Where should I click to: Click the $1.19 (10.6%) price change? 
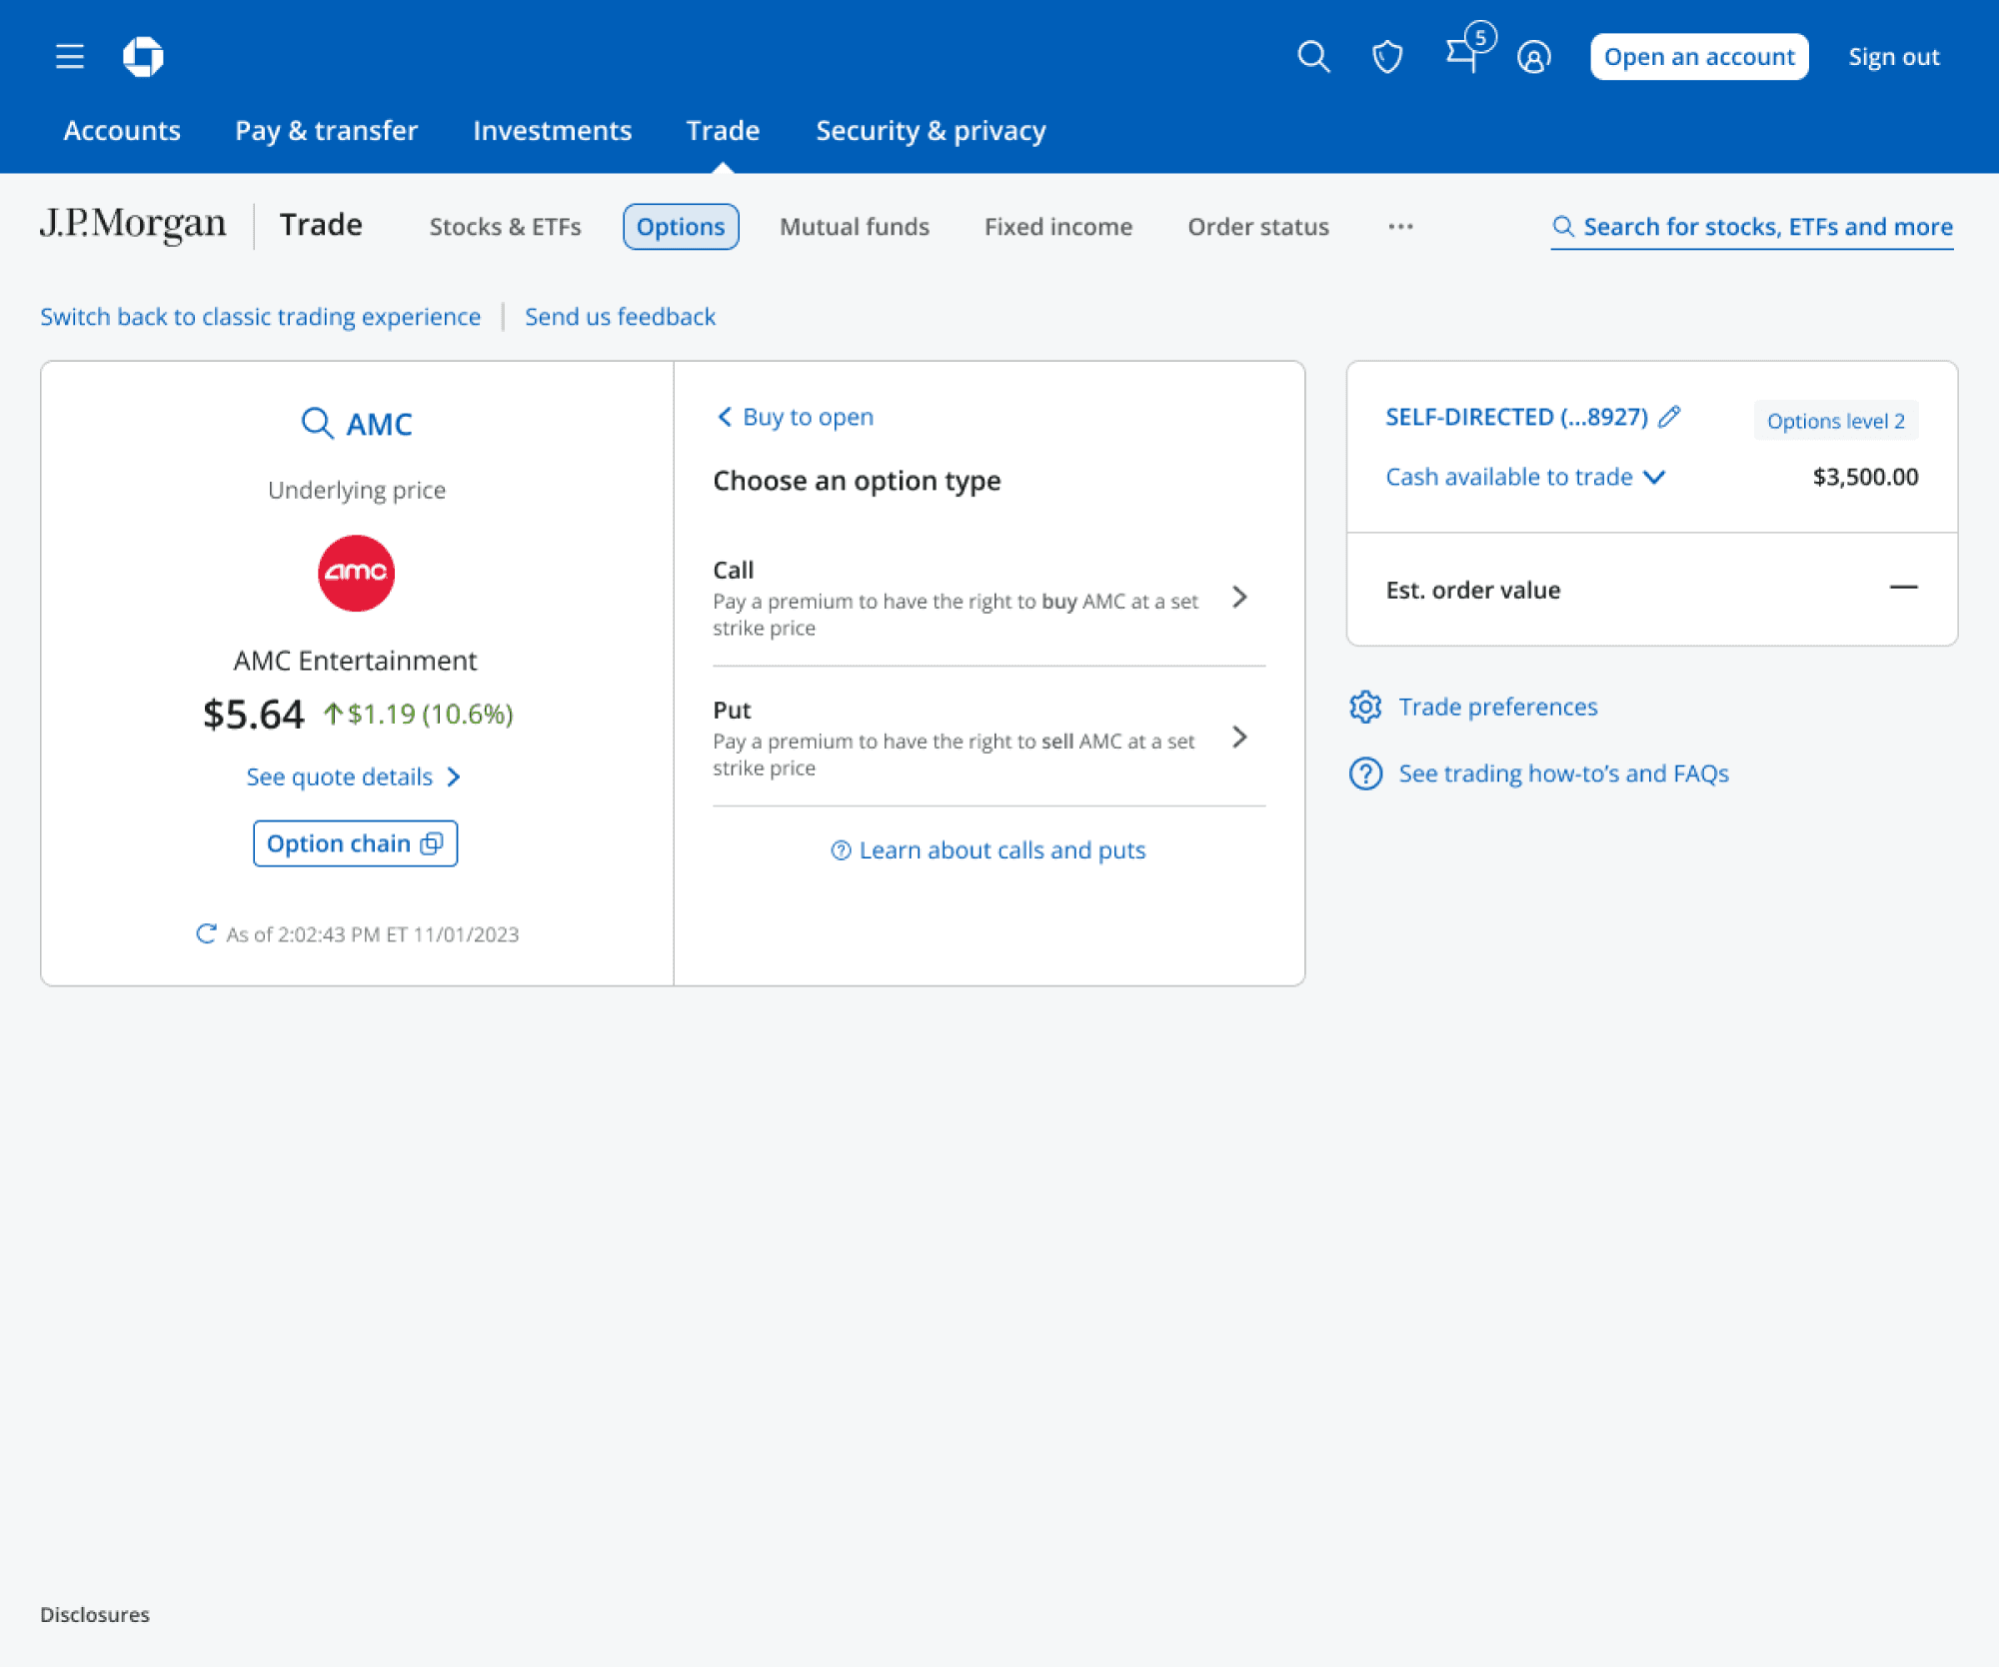pos(419,714)
